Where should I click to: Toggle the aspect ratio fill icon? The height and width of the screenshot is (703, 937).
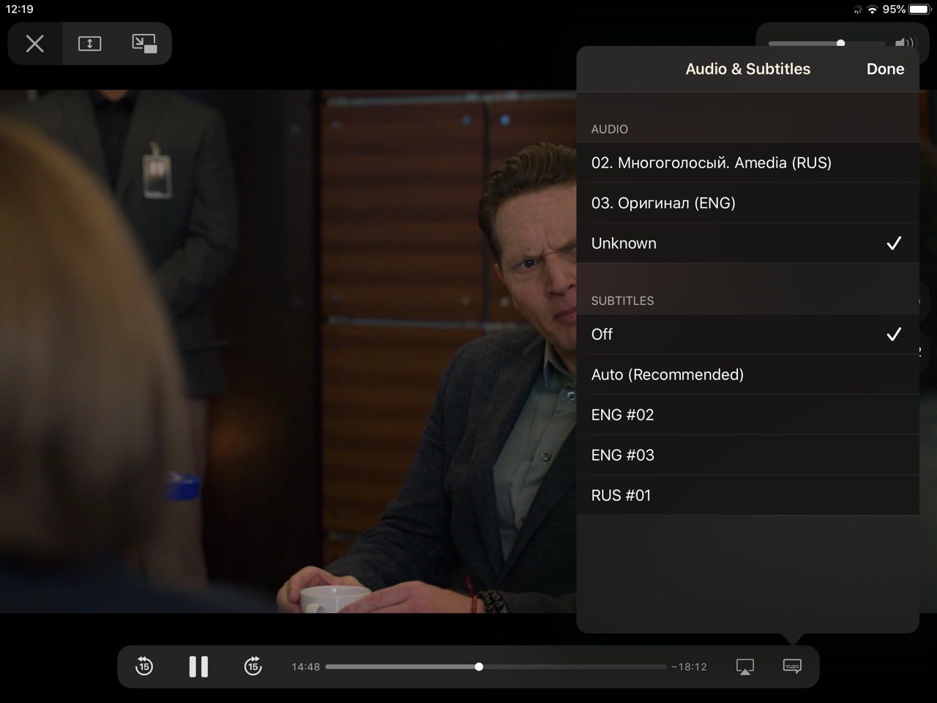tap(89, 44)
